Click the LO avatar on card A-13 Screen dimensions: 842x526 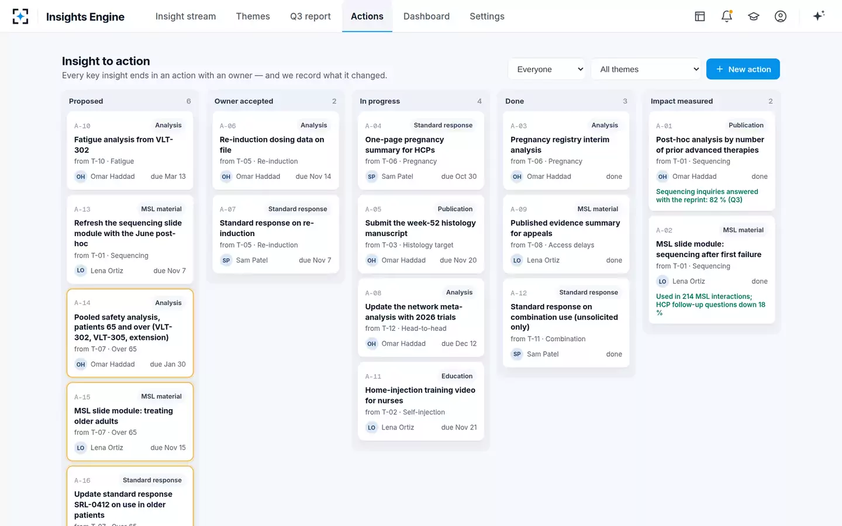(81, 271)
